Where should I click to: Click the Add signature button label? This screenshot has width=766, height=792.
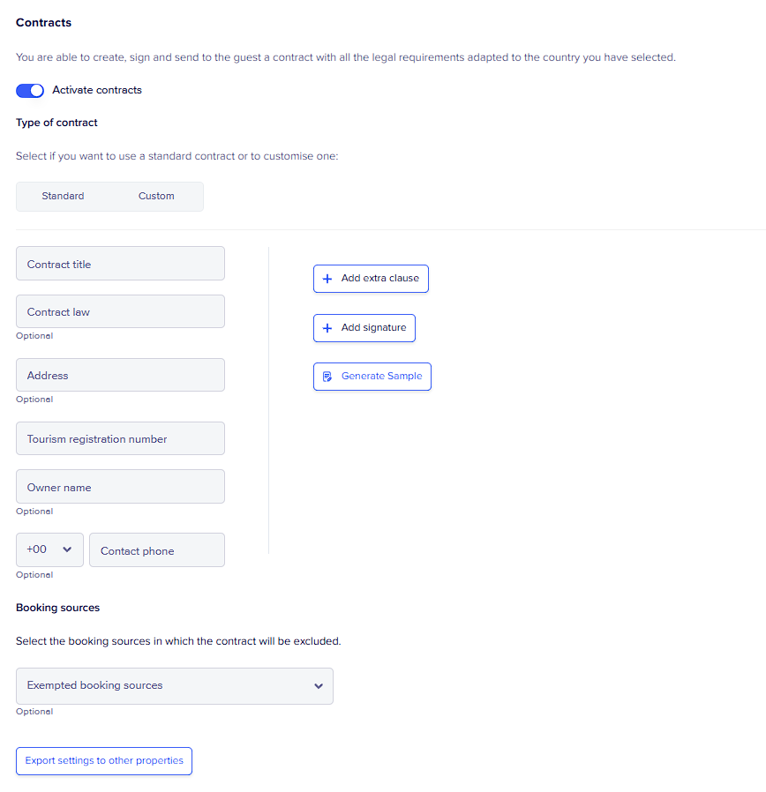[x=373, y=328]
